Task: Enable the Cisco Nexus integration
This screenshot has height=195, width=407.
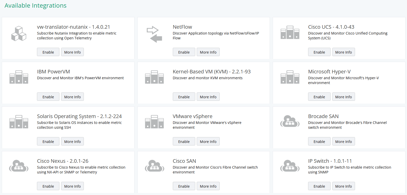Action: coord(48,186)
